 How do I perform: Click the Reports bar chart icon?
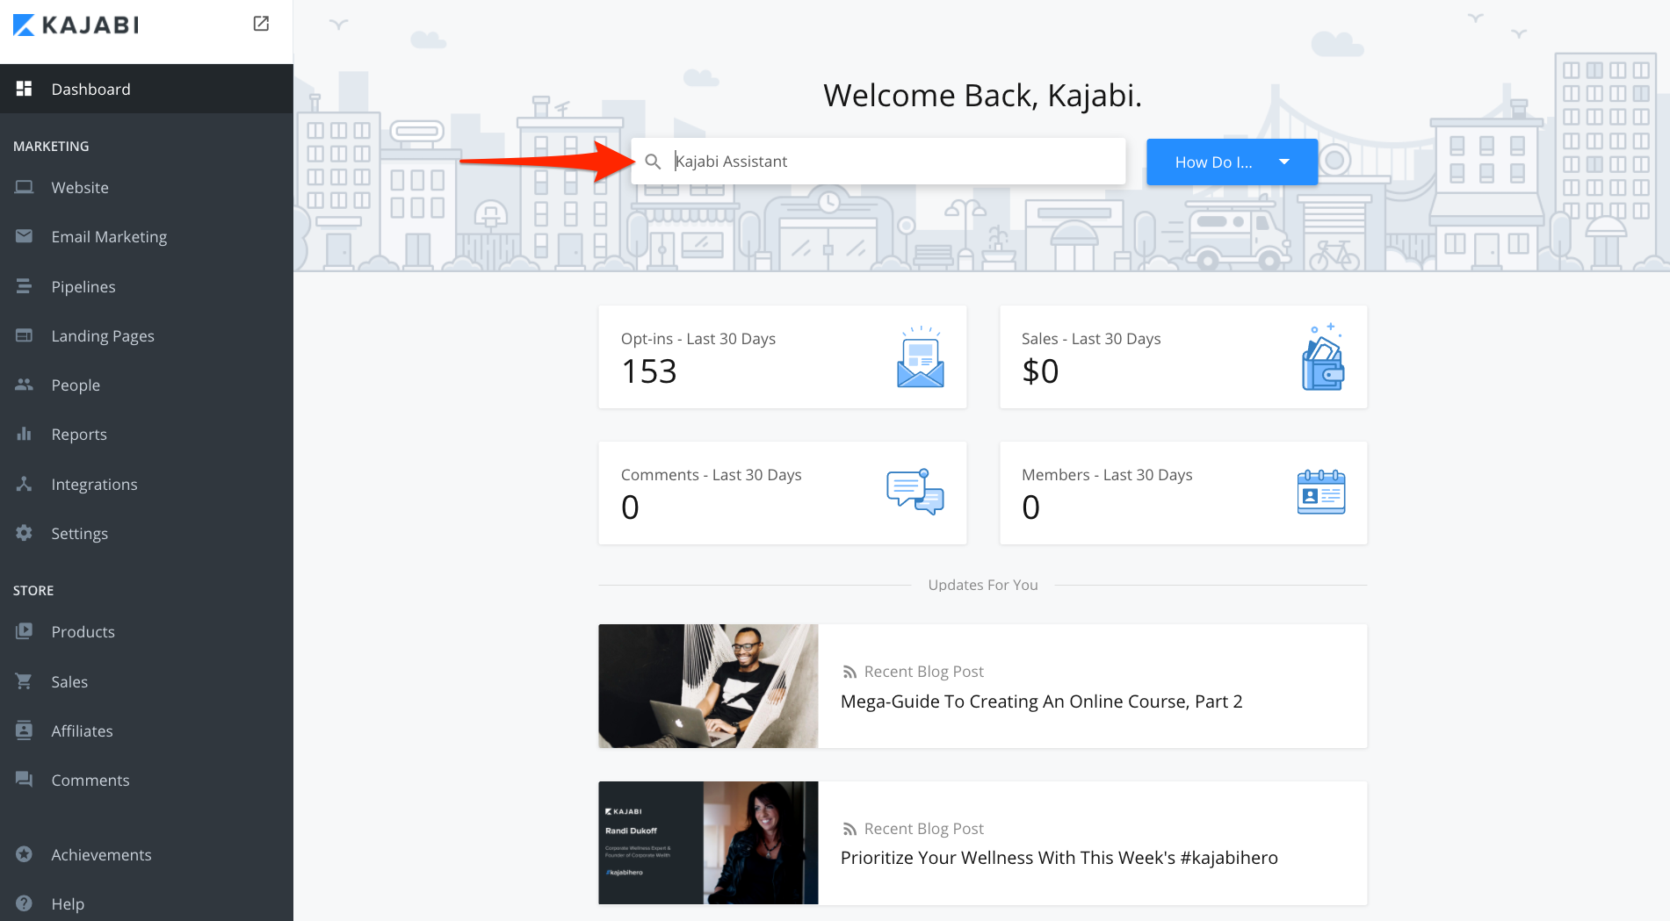(x=24, y=434)
